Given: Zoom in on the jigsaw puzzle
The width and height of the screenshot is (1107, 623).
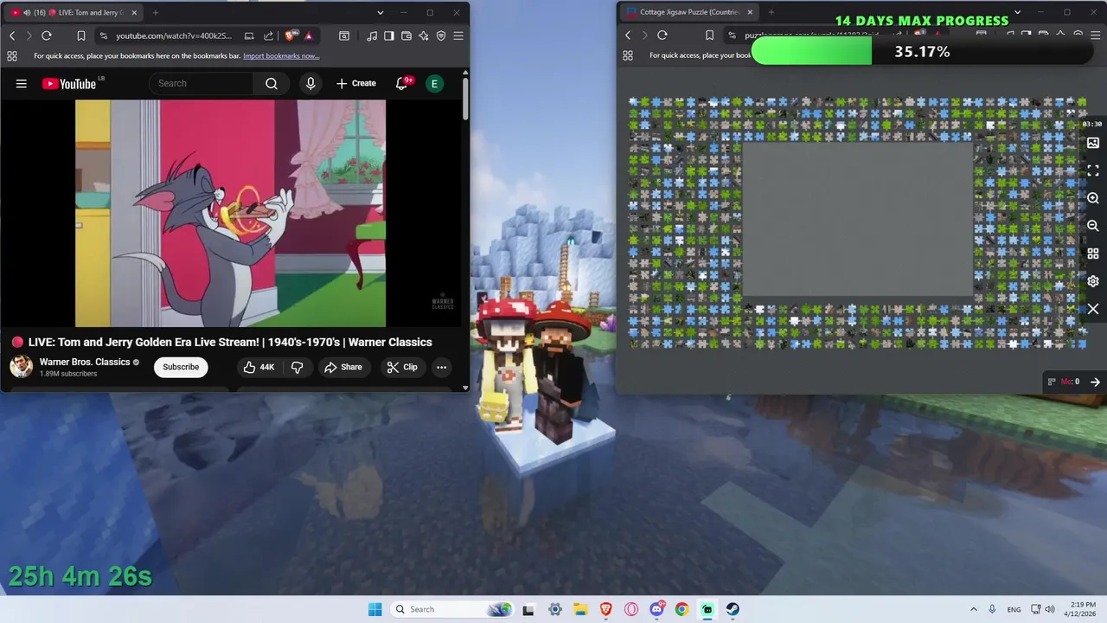Looking at the screenshot, I should pyautogui.click(x=1093, y=198).
